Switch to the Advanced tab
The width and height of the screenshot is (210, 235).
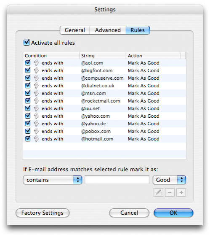108,30
